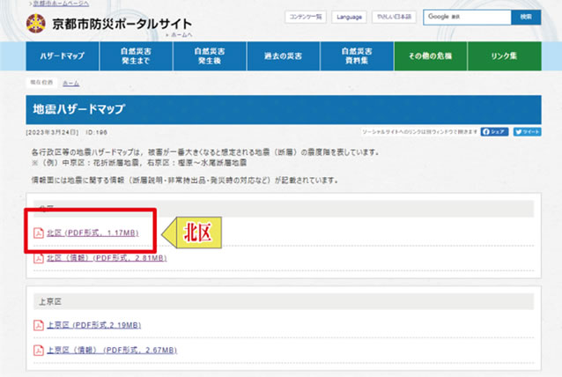This screenshot has width=562, height=377.
Task: Click the ID:196 text
Action: coord(96,132)
